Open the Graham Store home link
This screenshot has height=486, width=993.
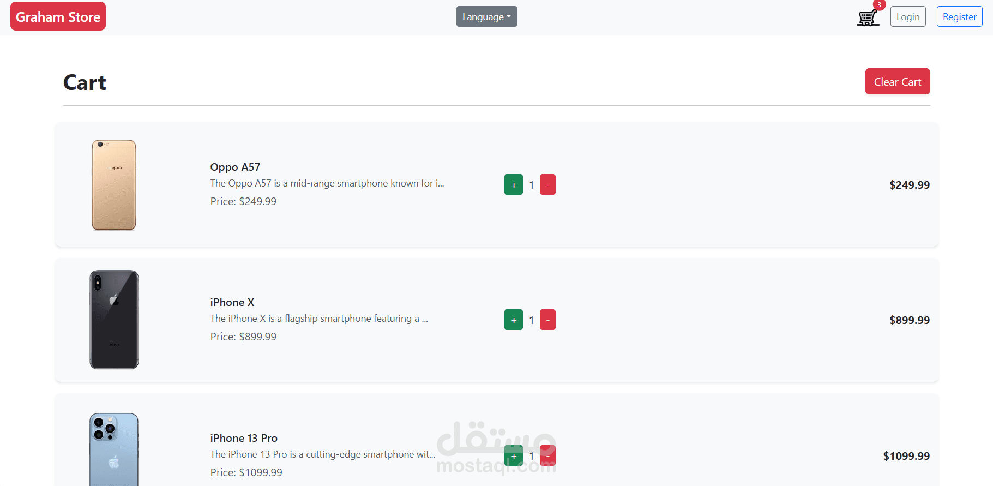[58, 16]
